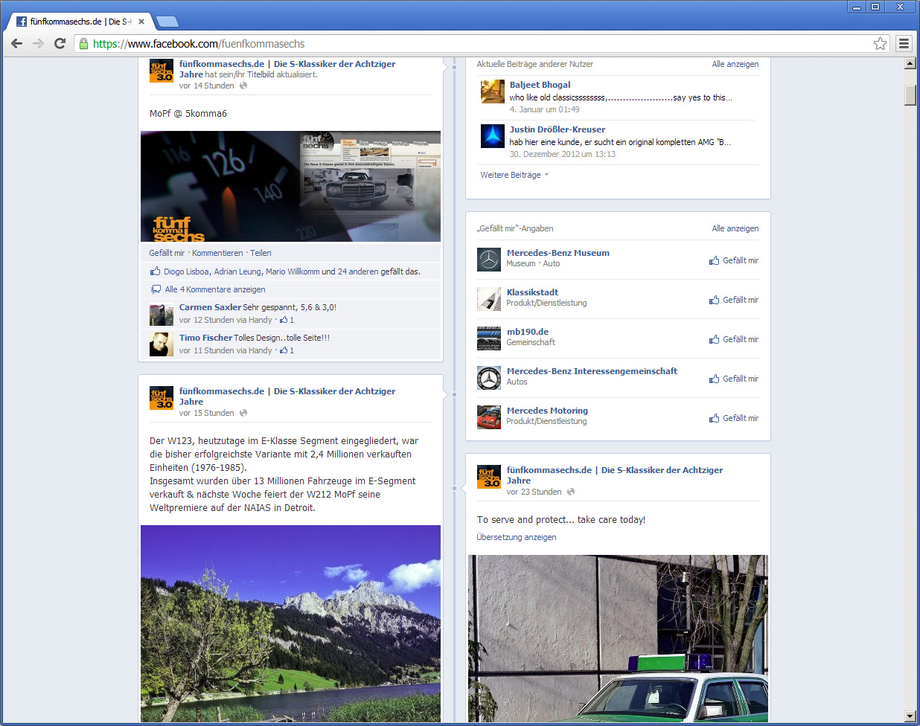Click Mercedes-Benz Interessengemeinschaft logo icon
This screenshot has width=920, height=726.
click(489, 378)
